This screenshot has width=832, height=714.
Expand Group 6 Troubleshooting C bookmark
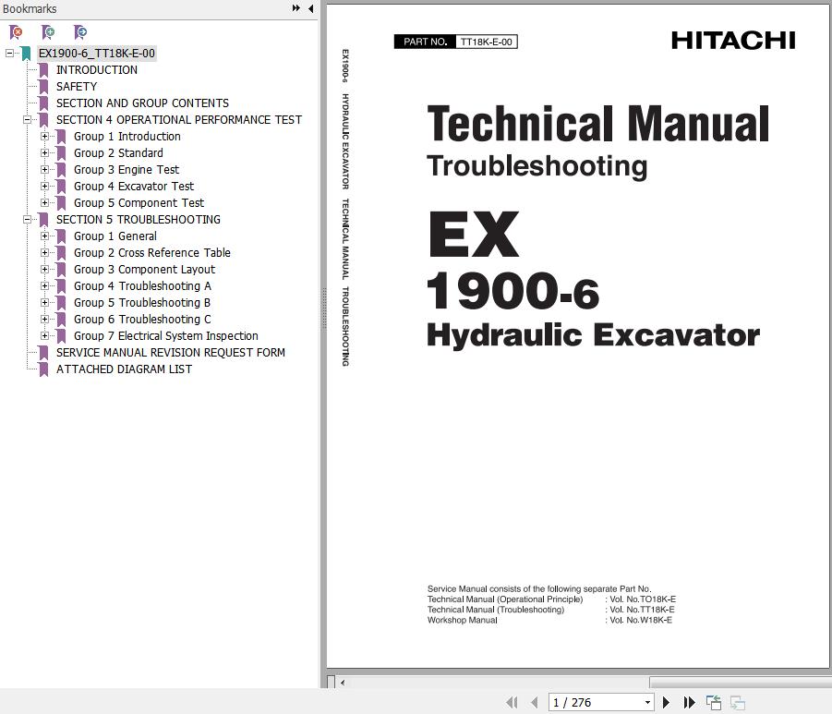click(x=44, y=320)
